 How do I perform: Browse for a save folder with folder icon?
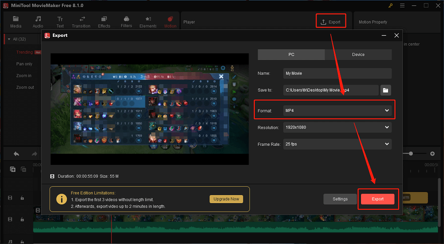click(386, 90)
